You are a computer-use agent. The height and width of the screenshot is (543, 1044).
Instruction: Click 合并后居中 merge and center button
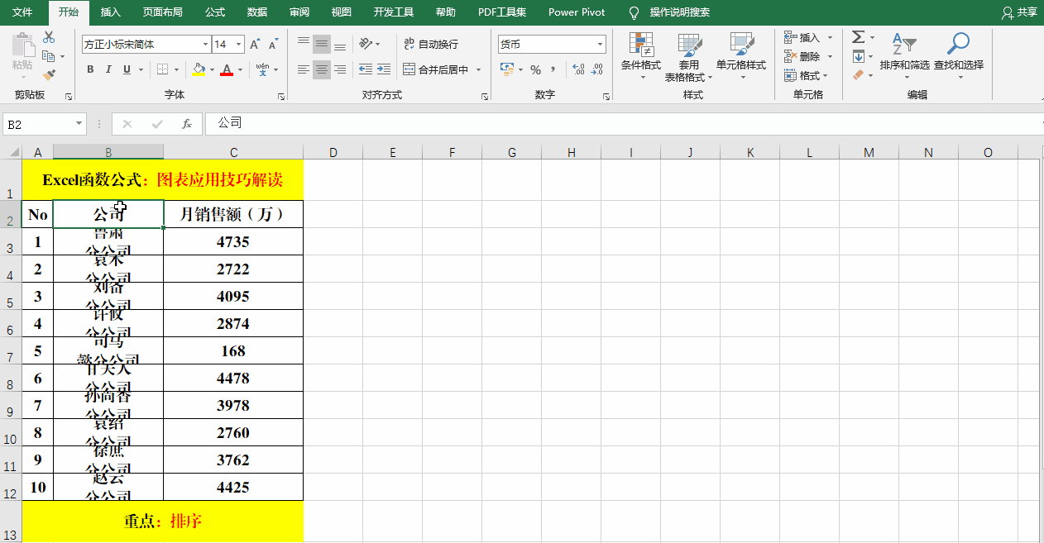click(x=436, y=69)
